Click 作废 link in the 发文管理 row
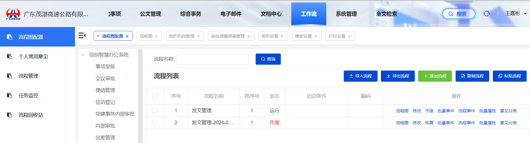 [x=429, y=111]
